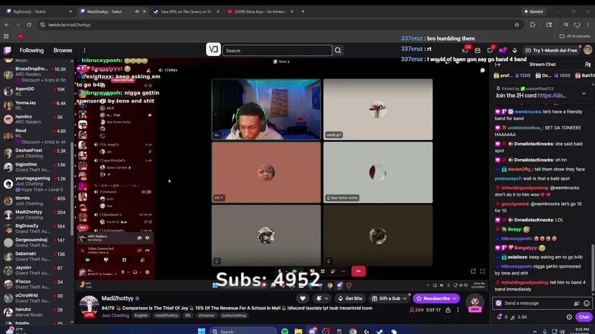Switch to BigDrowZy - Twitch tab
Screen dimensions: 595x334
(x=39, y=12)
